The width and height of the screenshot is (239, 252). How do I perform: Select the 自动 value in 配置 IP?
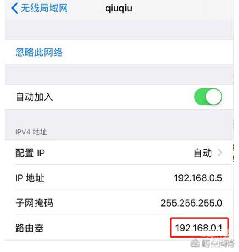point(203,153)
